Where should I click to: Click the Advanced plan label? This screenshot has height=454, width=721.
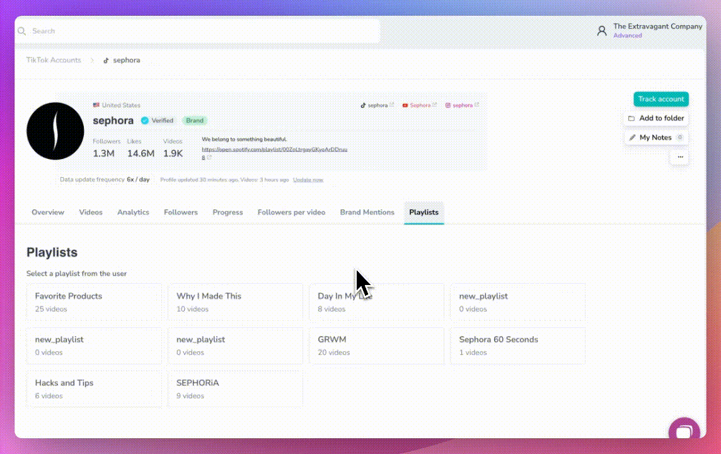click(627, 36)
